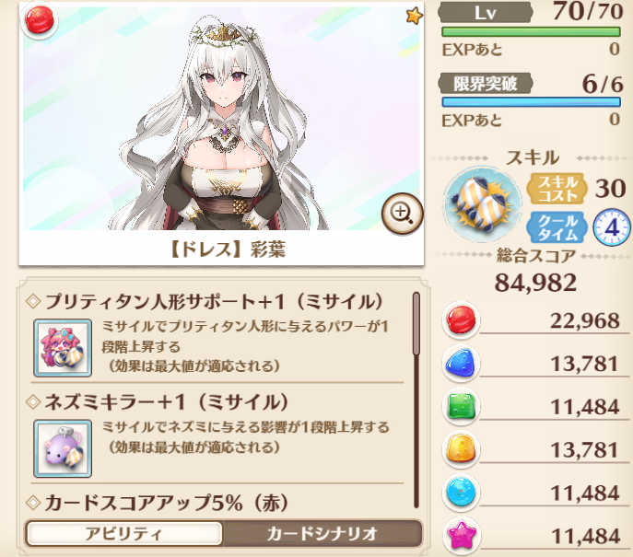Tap the スキルコスト label
The width and height of the screenshot is (633, 557).
(x=557, y=189)
